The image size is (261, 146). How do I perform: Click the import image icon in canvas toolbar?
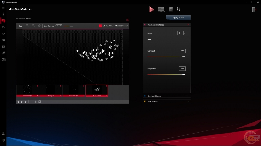click(x=21, y=26)
